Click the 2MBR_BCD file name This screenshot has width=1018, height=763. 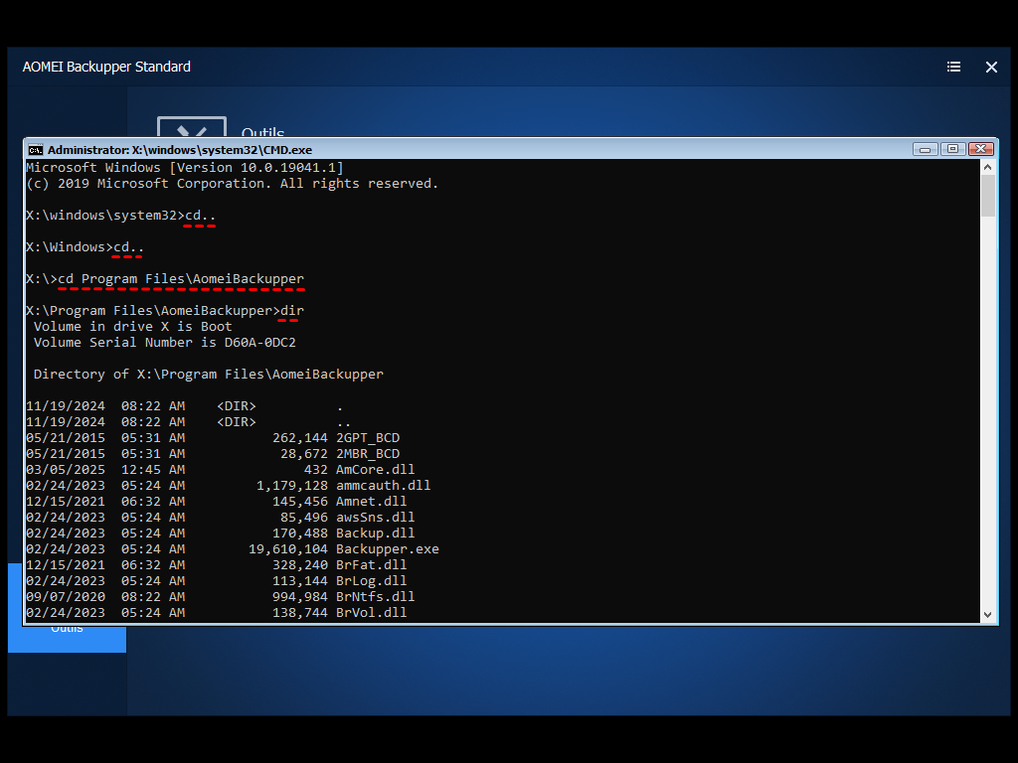368,453
